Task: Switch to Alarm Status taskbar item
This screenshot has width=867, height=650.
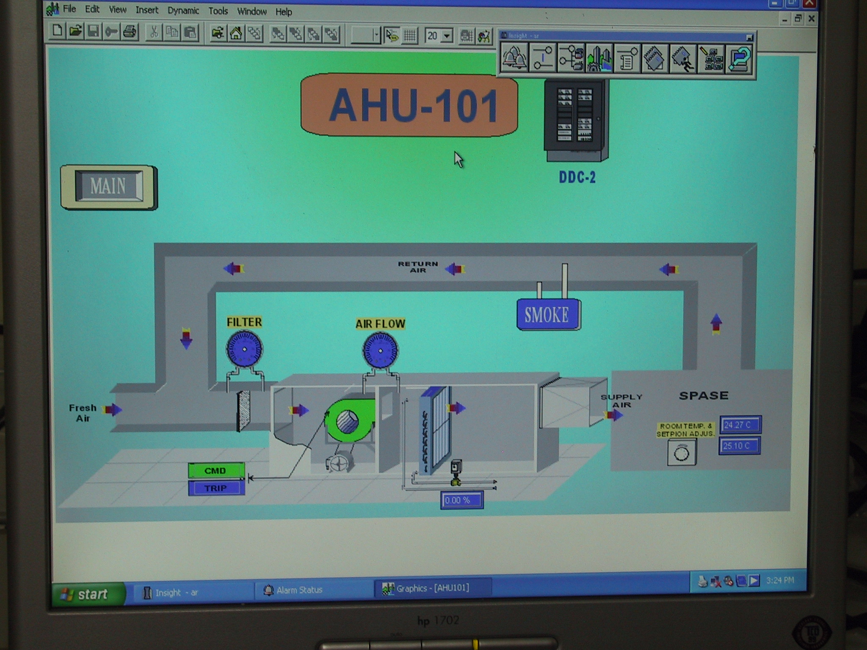Action: click(313, 590)
